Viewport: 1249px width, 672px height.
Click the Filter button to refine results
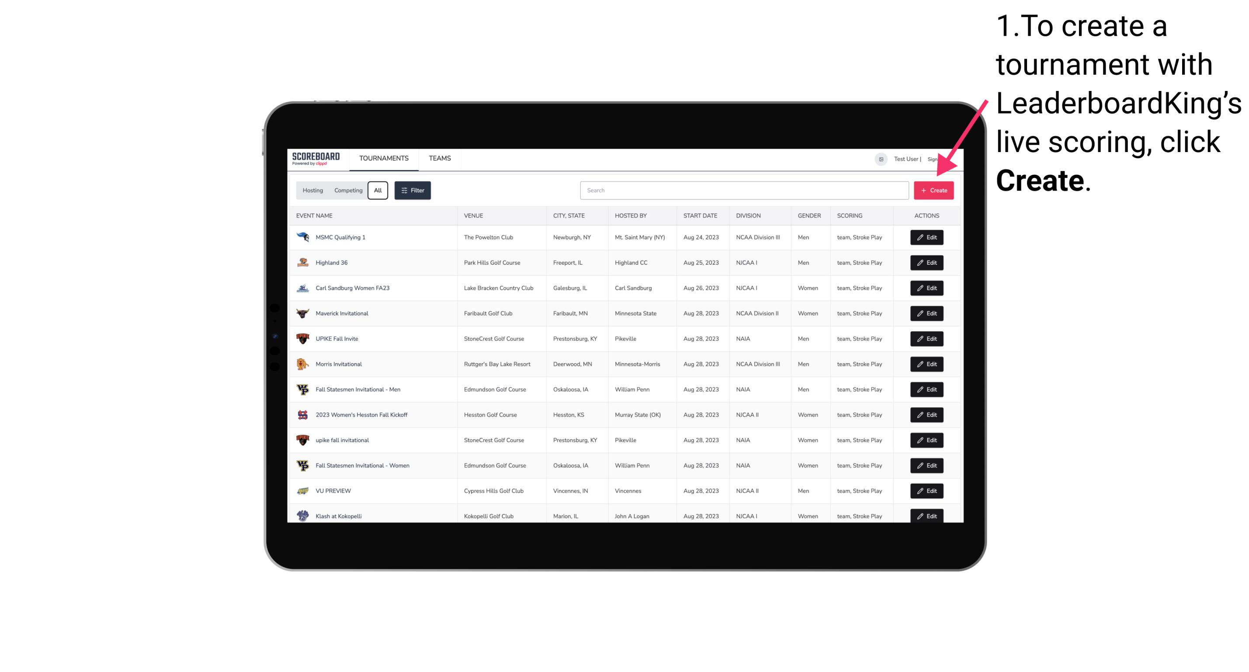coord(412,191)
